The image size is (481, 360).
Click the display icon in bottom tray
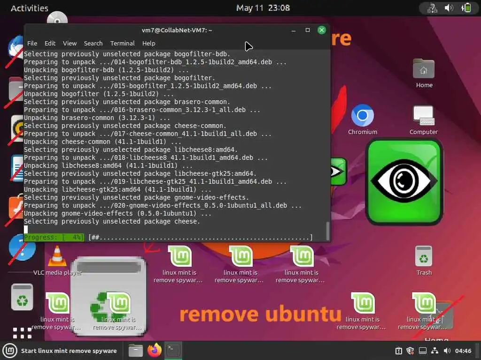tap(423, 351)
